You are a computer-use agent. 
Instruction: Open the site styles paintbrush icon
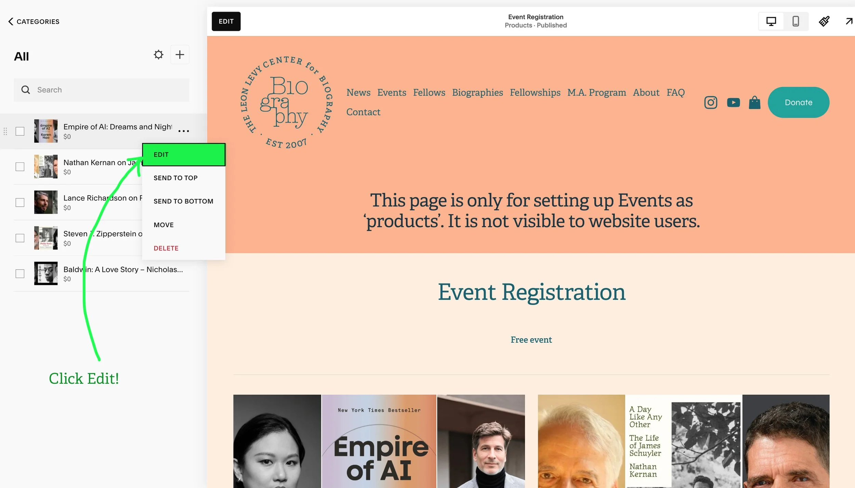[824, 22]
